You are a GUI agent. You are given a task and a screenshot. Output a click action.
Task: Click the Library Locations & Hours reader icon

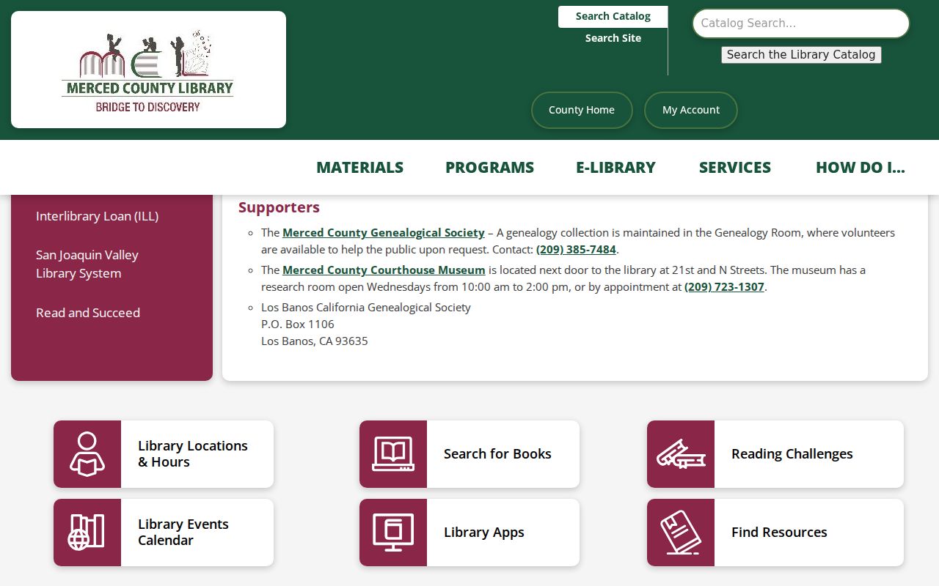pos(87,454)
